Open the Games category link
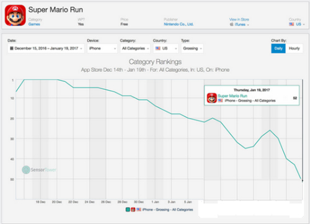This screenshot has height=224, width=310. coord(34,24)
